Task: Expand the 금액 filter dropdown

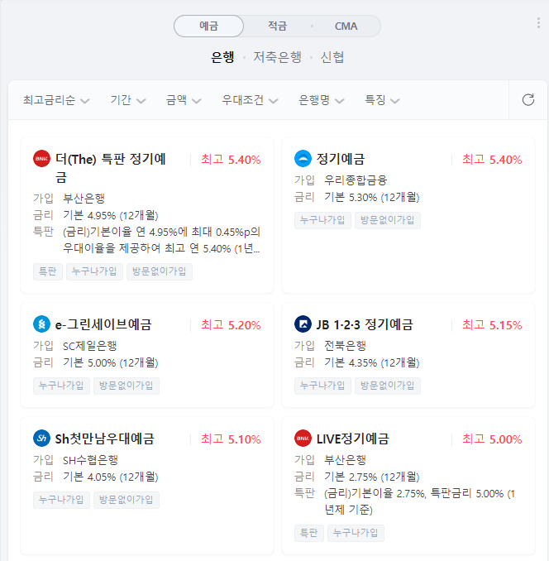Action: pyautogui.click(x=184, y=100)
